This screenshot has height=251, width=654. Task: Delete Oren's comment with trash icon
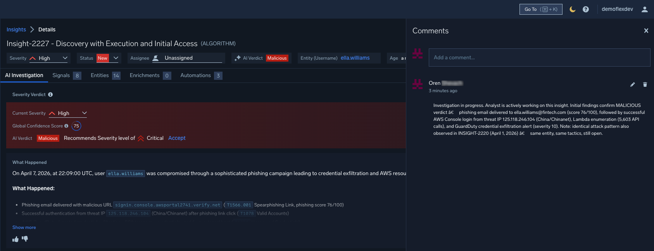click(x=645, y=84)
